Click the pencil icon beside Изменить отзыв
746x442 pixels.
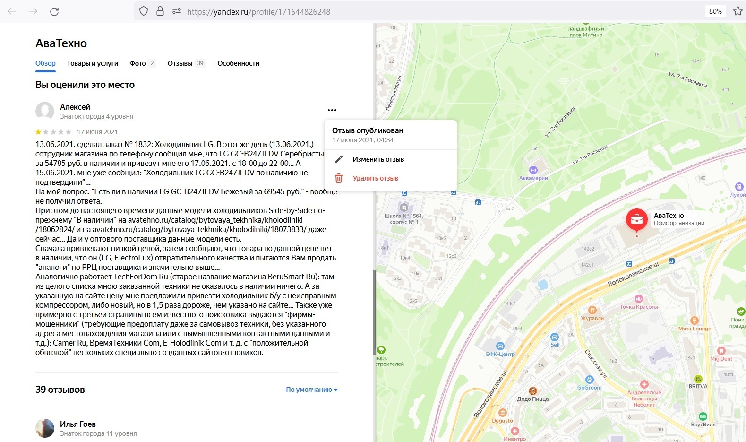pyautogui.click(x=339, y=159)
